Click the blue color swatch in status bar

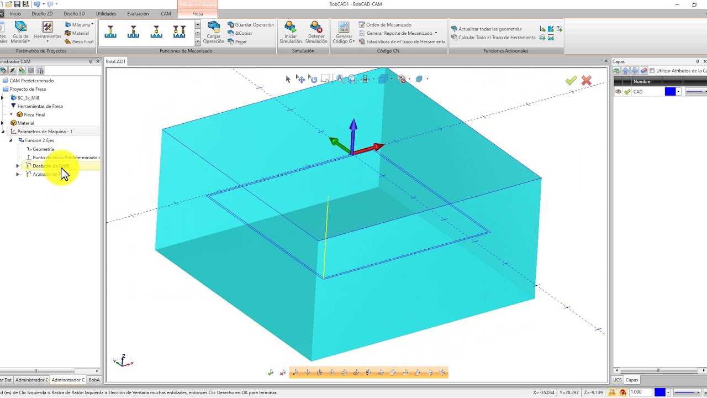point(659,392)
